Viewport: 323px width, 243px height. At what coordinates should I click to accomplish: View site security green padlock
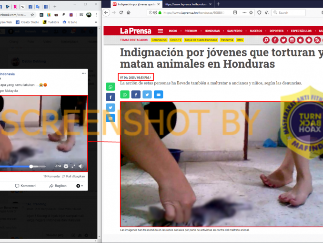pos(160,12)
